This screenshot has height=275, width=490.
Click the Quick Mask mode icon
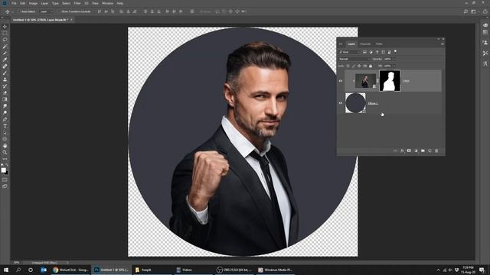tap(5, 180)
